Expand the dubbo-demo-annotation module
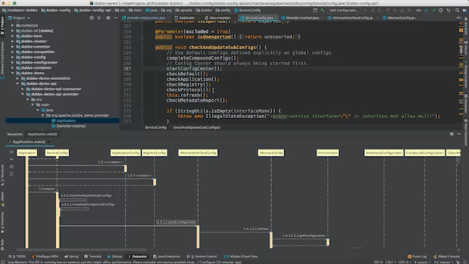This screenshot has width=469, height=264. click(x=18, y=78)
